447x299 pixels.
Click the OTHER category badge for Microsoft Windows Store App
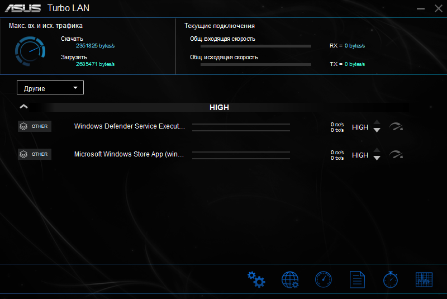point(35,154)
